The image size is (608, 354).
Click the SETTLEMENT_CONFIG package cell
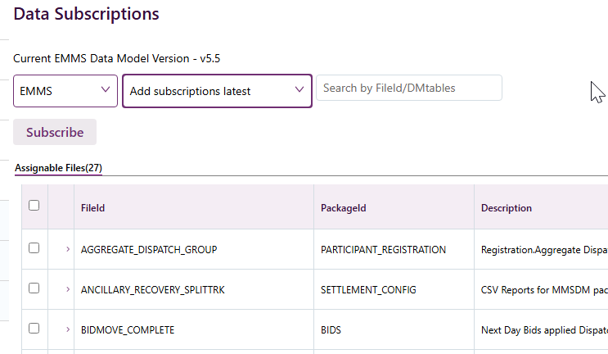368,289
